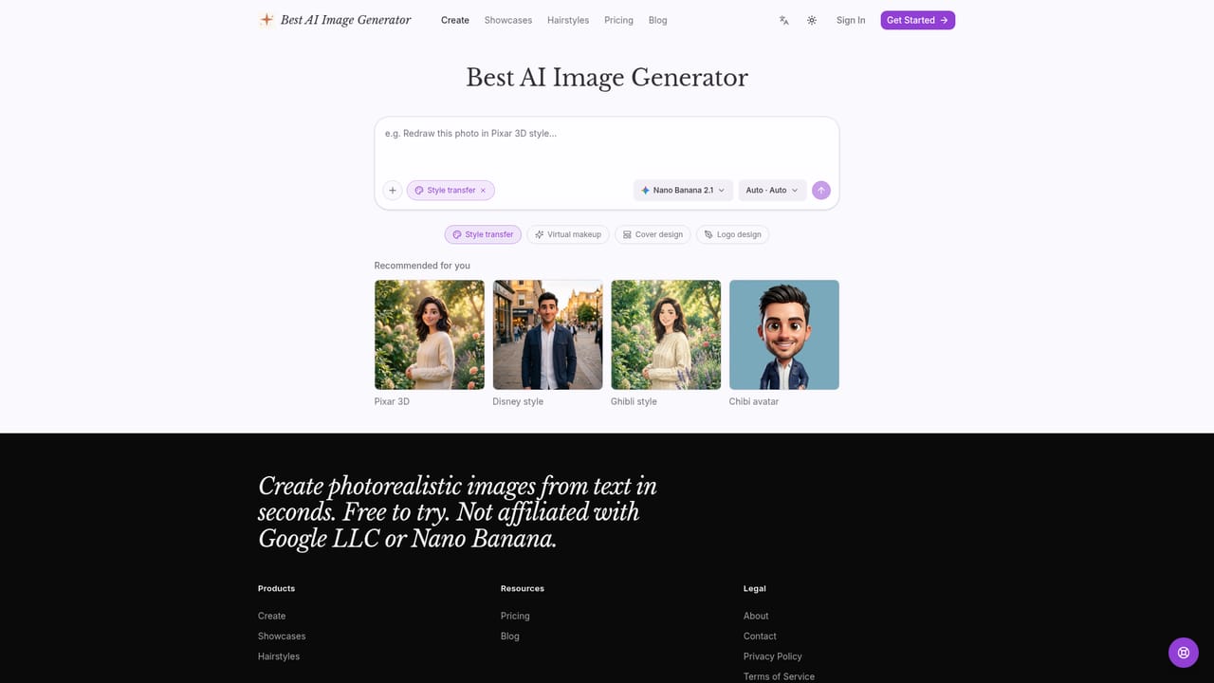The image size is (1214, 683).
Task: Submit the prompt with the arrow button
Action: tap(821, 191)
